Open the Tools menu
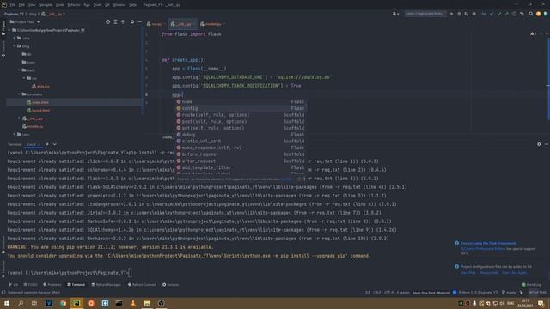The height and width of the screenshot is (309, 550). pos(97,5)
